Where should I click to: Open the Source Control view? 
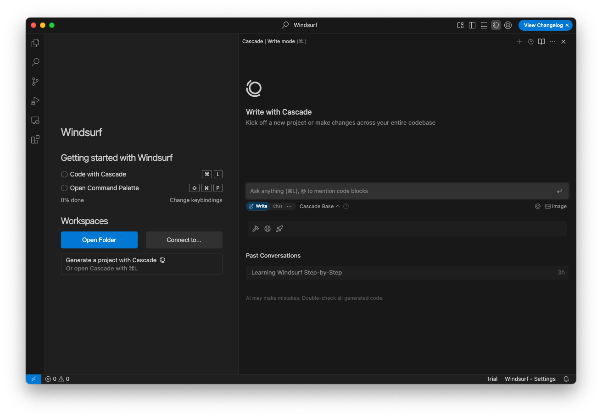click(x=35, y=82)
